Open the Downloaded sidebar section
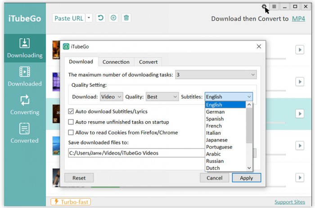 25,76
